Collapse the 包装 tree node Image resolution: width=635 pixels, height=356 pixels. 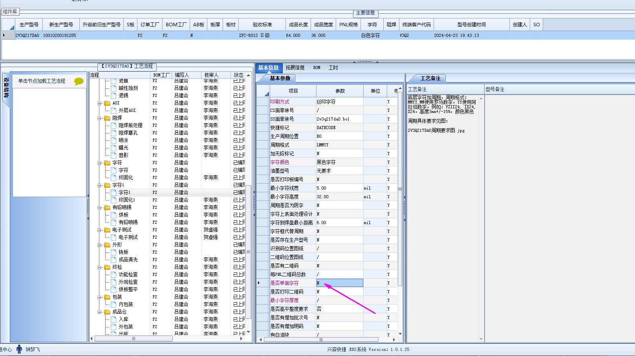click(100, 297)
